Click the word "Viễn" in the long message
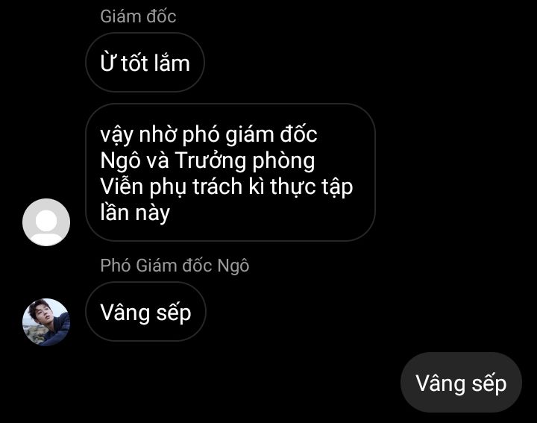Screen dimensions: 537x423 122,186
